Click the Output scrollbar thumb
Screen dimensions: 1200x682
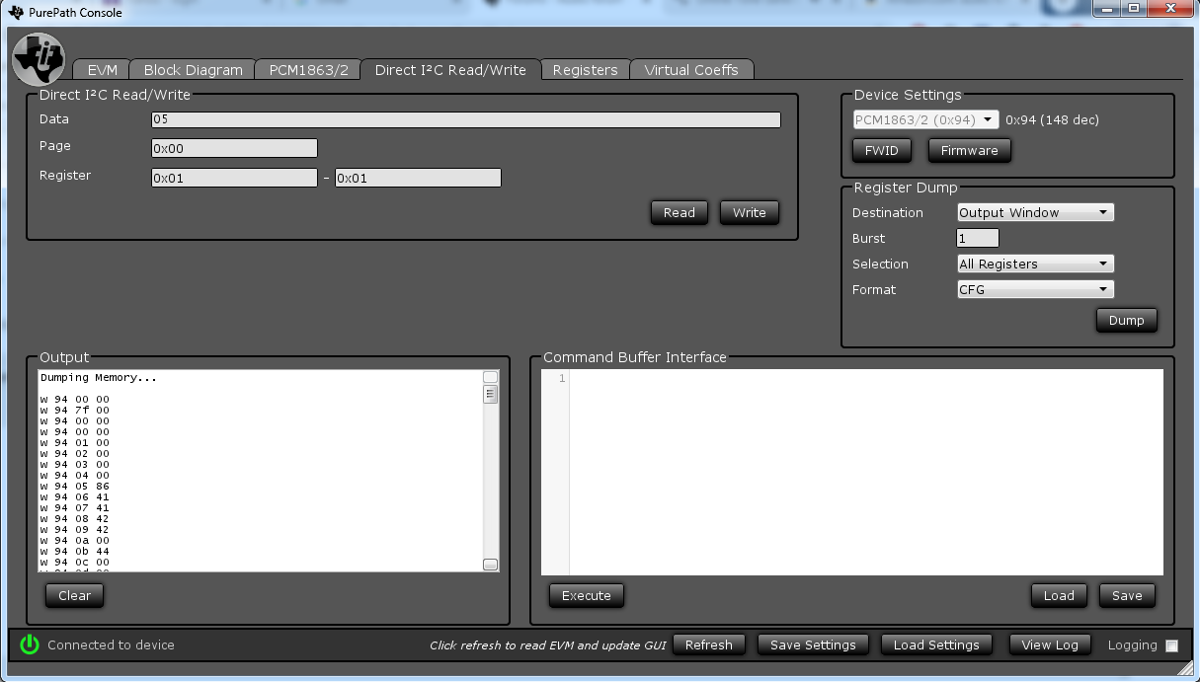point(490,395)
